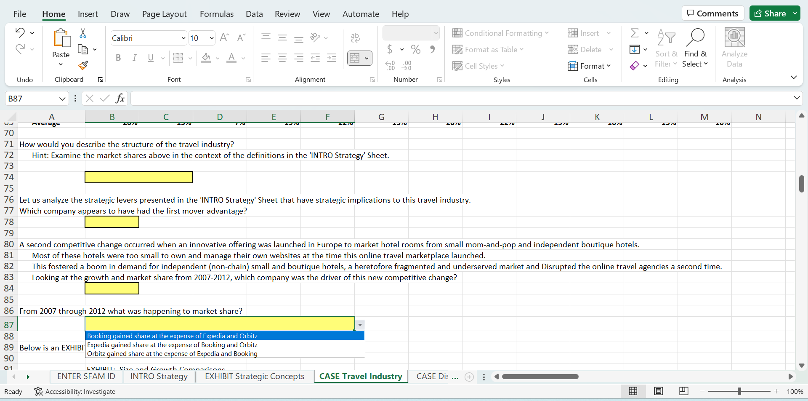Image resolution: width=808 pixels, height=401 pixels.
Task: Click the Wrap Text icon
Action: [355, 38]
